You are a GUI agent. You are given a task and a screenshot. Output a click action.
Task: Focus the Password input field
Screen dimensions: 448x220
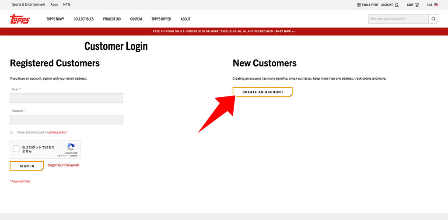click(x=66, y=120)
